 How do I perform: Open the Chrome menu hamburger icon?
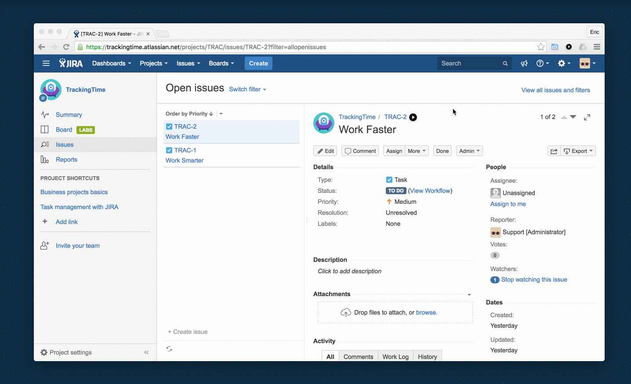(597, 47)
